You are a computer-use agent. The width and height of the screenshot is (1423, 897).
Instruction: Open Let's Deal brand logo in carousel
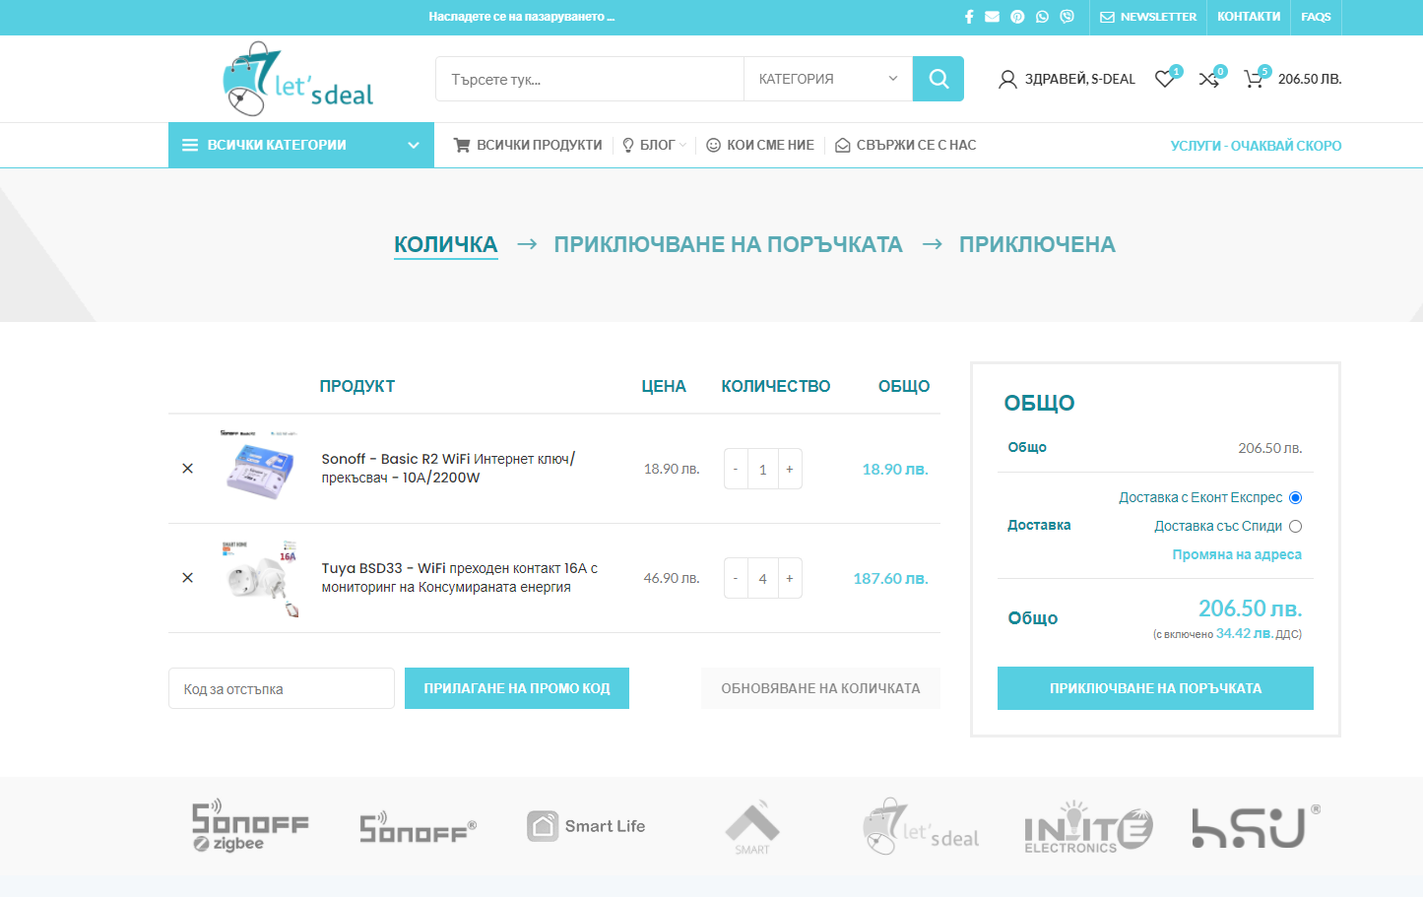[x=921, y=826]
